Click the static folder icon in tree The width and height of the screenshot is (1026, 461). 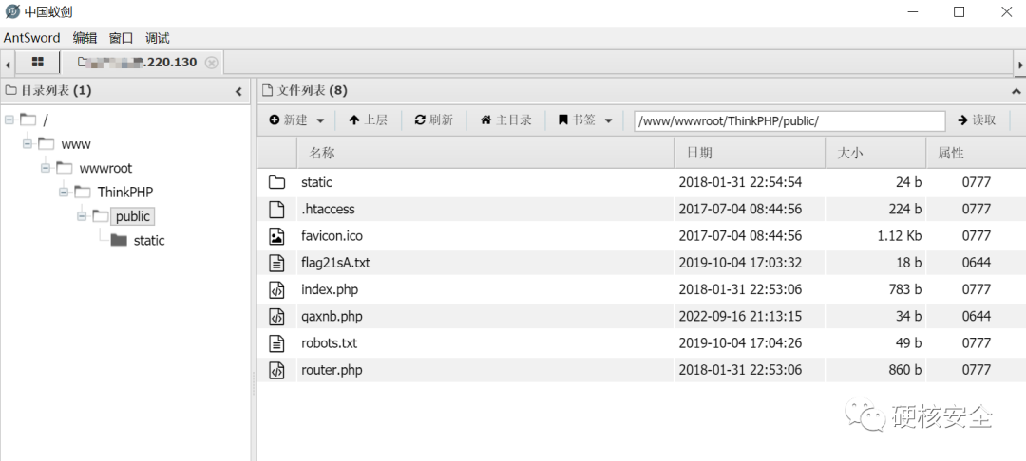pos(119,240)
